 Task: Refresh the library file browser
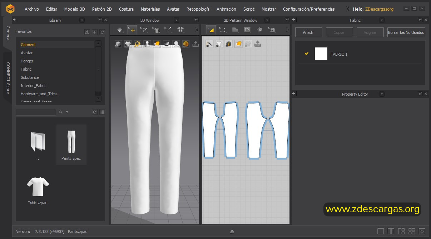pos(95,112)
